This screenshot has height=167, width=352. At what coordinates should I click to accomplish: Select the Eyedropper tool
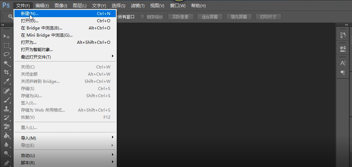pyautogui.click(x=7, y=81)
